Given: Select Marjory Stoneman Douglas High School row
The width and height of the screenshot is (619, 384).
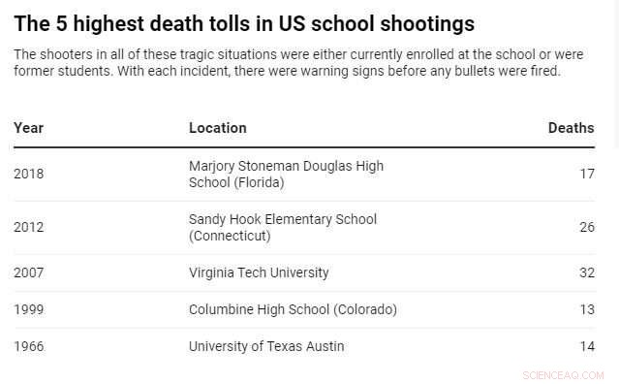Looking at the screenshot, I should [x=304, y=175].
